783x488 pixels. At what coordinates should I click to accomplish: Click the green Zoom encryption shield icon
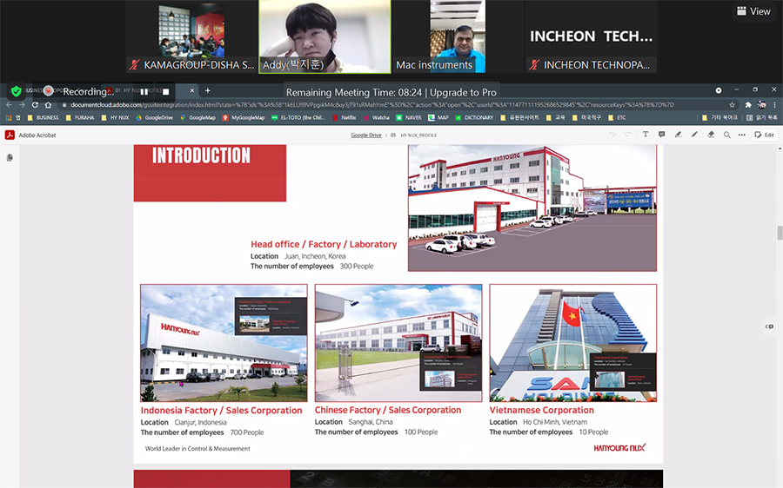pos(16,91)
